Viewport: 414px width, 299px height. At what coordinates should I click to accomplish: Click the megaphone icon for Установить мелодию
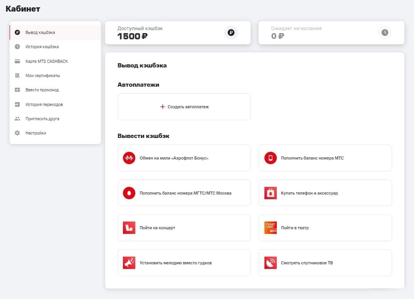(x=129, y=263)
